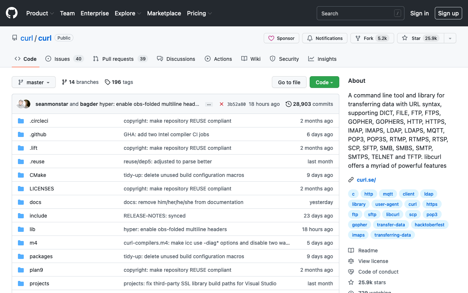Click the tags icon for 196 tags
Viewport: 468px width, 293px height.
pos(107,82)
